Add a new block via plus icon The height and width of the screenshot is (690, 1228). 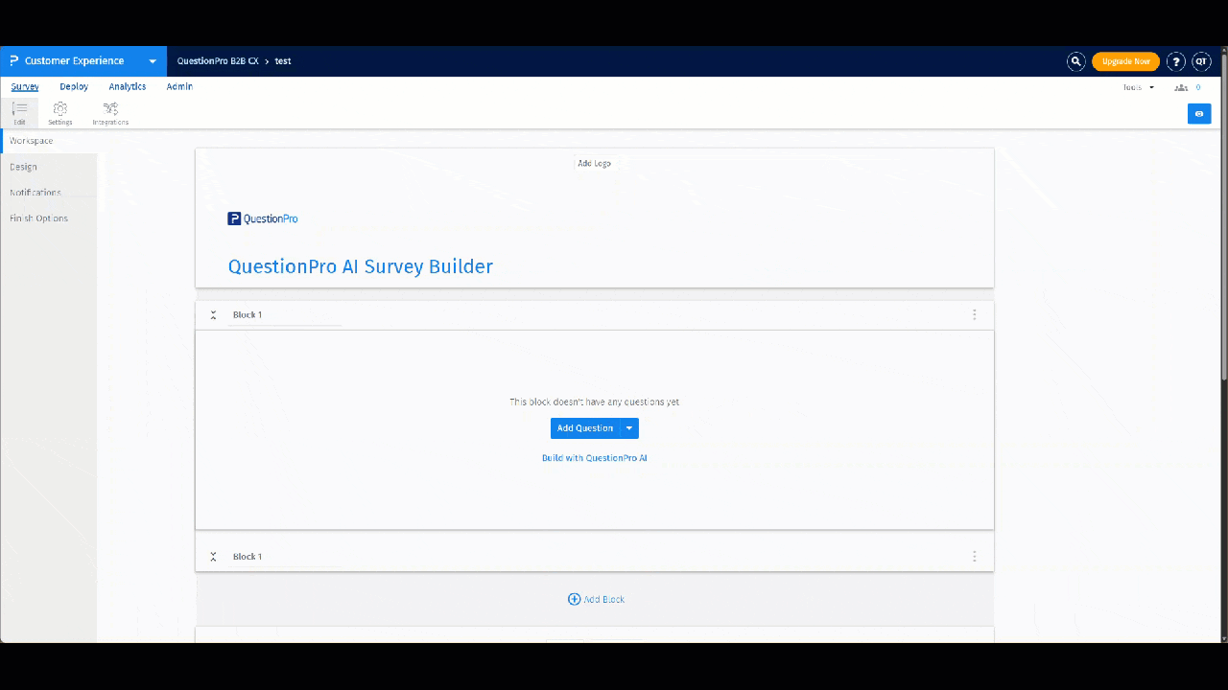click(x=574, y=598)
